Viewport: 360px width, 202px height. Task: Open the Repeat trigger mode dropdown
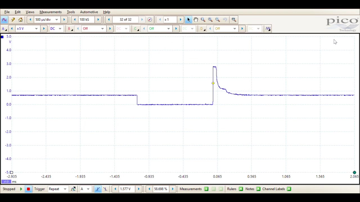[x=65, y=189]
